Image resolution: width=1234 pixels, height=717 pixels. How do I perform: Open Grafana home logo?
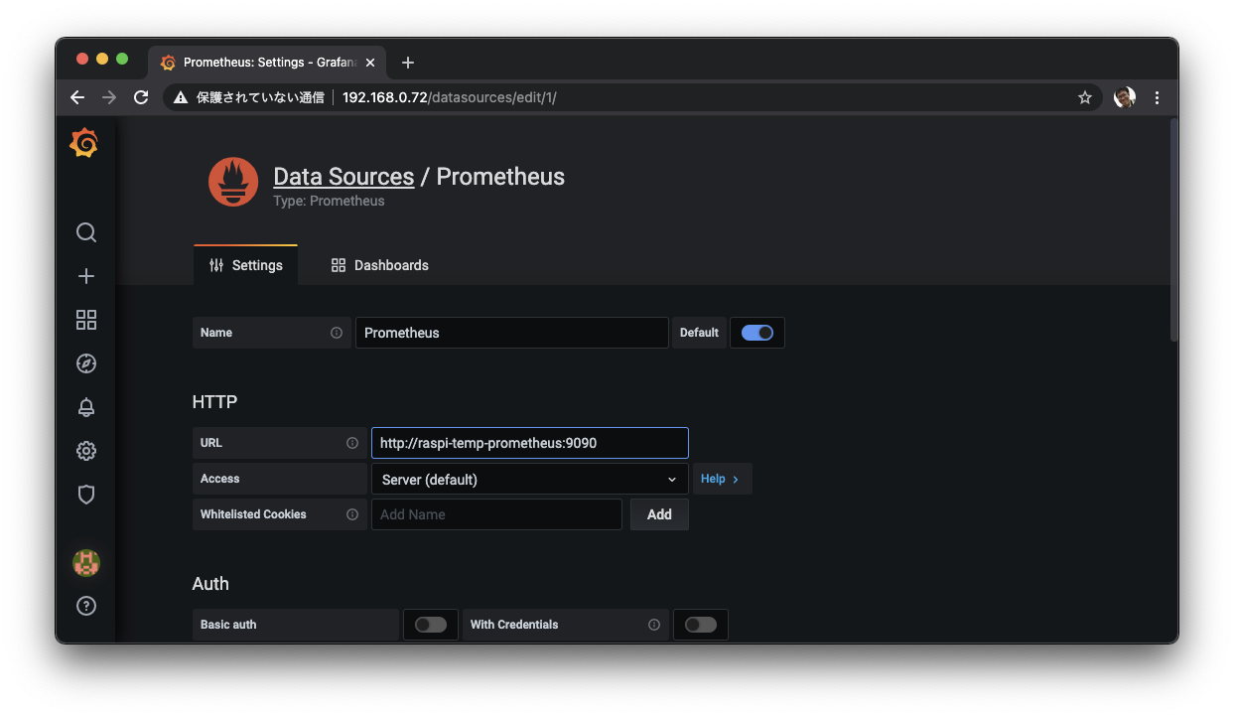coord(85,144)
